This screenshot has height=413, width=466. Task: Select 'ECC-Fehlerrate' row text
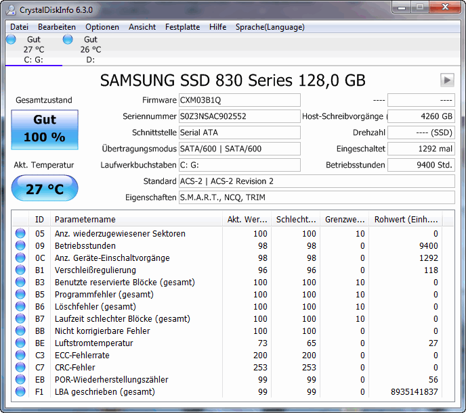coord(82,355)
